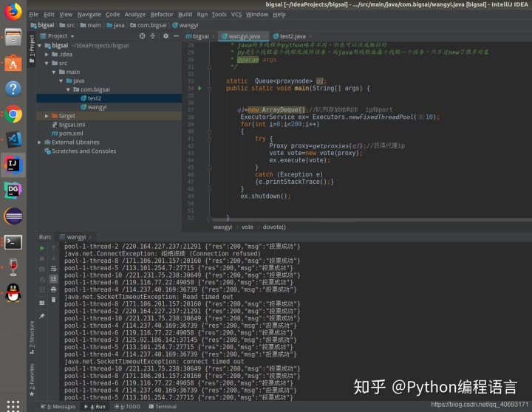Click fold marker at the for-loop brace
Screen dimensions: 532x412
tap(209, 131)
